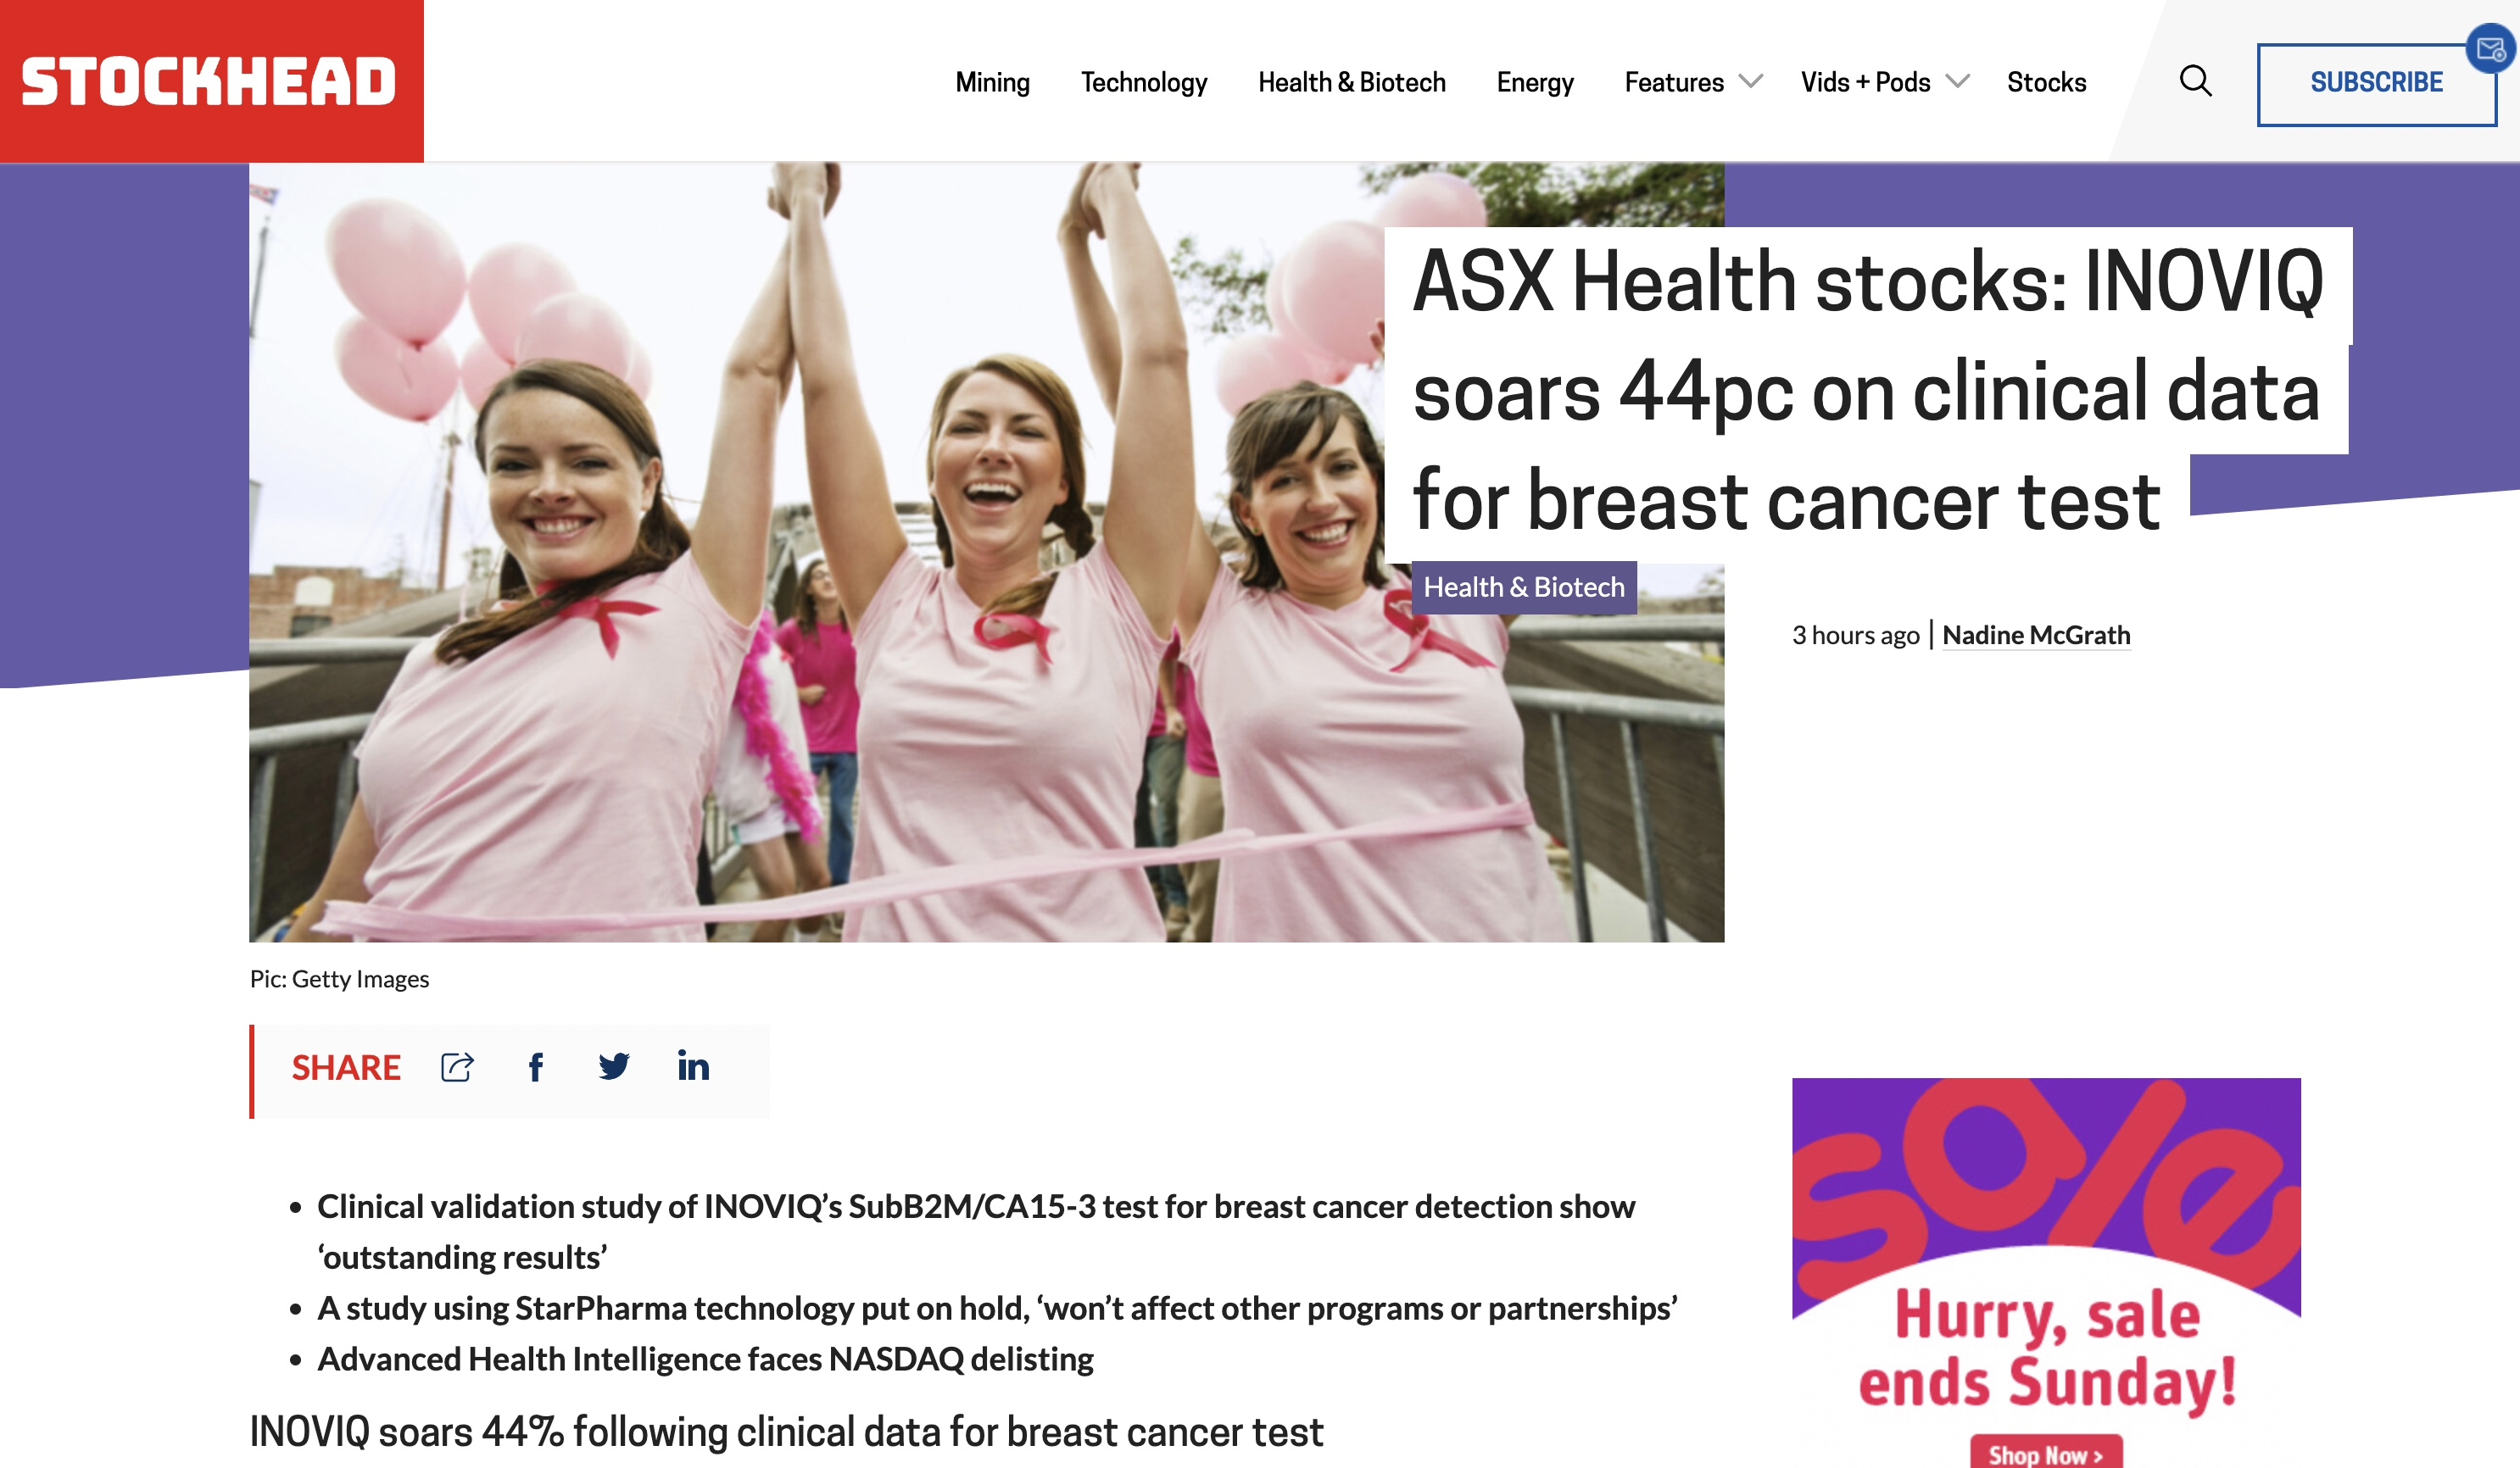The image size is (2520, 1468).
Task: Share article via Twitter bird icon
Action: click(x=614, y=1067)
